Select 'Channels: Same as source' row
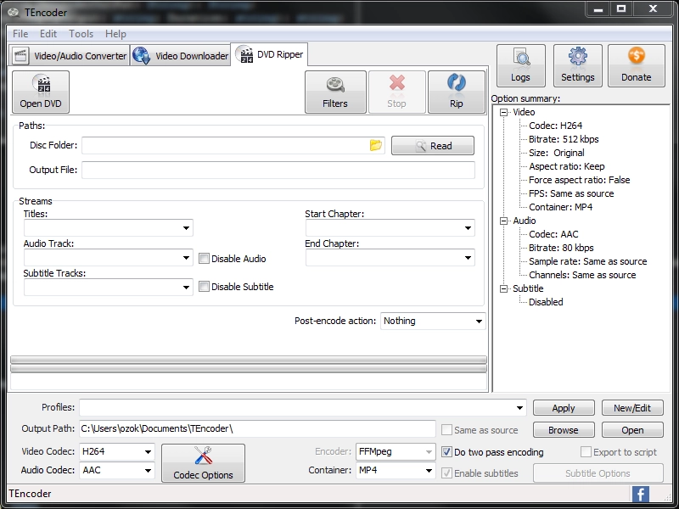The height and width of the screenshot is (509, 679). (582, 275)
